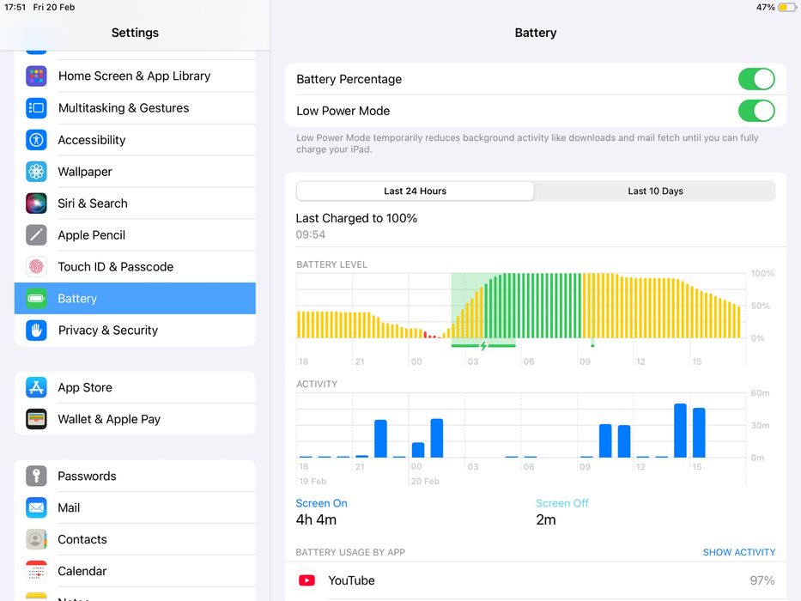The width and height of the screenshot is (801, 601).
Task: Select the green charging region in battery chart
Action: click(483, 306)
